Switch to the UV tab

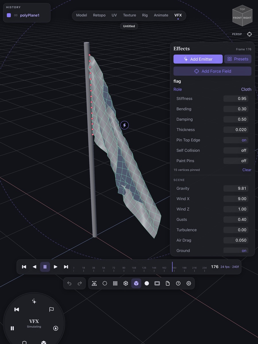click(x=114, y=15)
